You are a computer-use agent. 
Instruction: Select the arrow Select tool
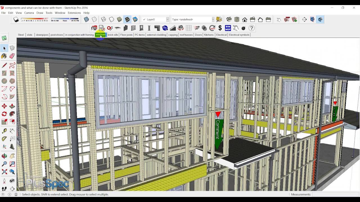[x=4, y=49]
